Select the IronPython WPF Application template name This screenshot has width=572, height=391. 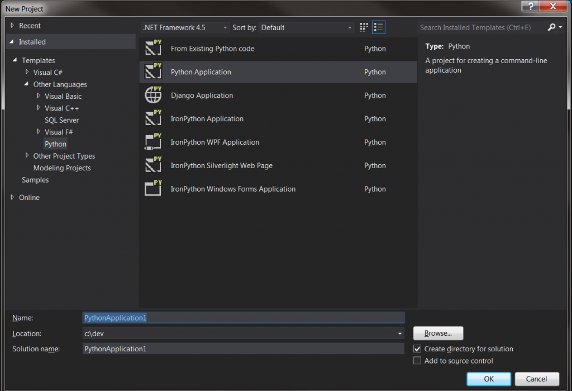click(x=215, y=142)
